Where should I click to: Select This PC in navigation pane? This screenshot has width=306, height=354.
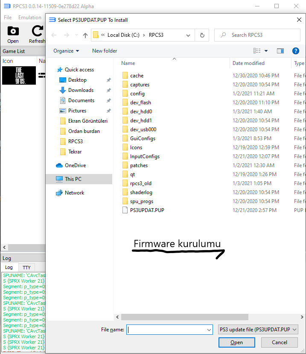point(73,179)
